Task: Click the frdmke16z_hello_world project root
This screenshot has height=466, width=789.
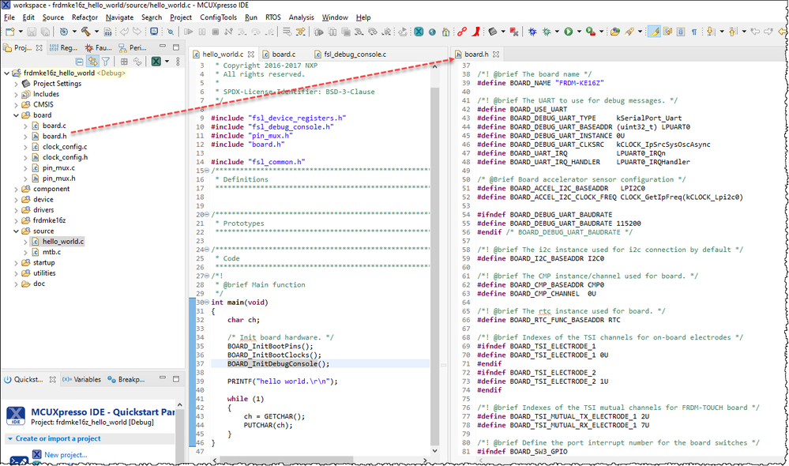Action: pos(59,73)
